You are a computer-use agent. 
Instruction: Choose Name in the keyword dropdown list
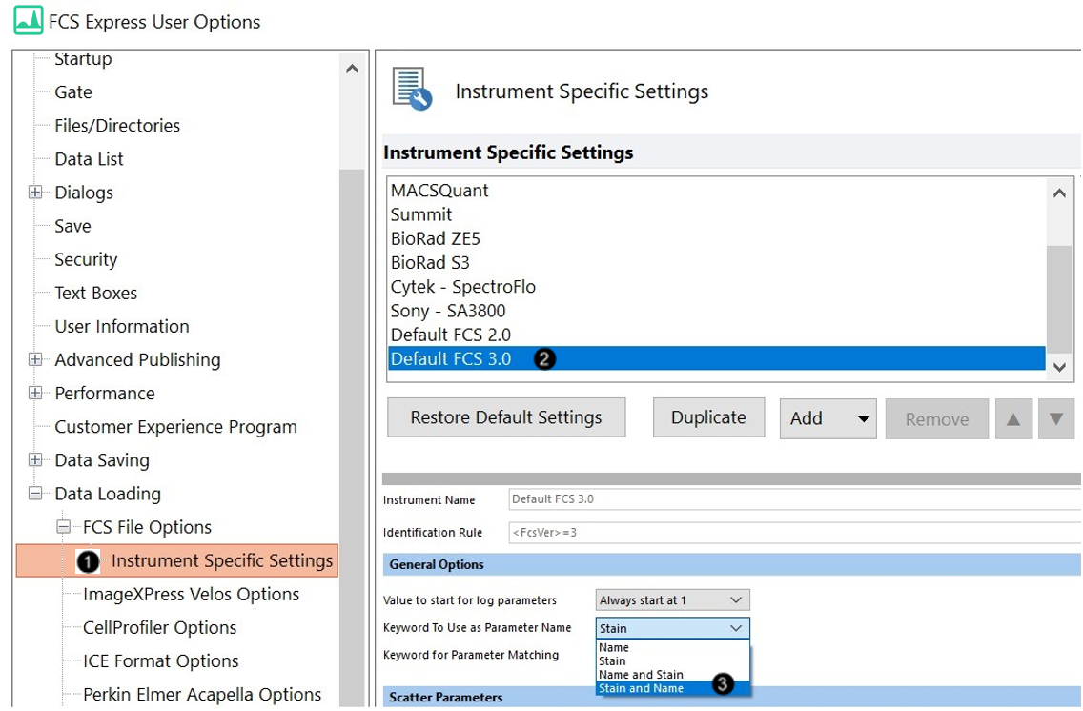672,647
